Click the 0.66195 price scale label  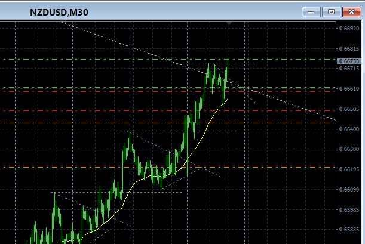(x=349, y=169)
